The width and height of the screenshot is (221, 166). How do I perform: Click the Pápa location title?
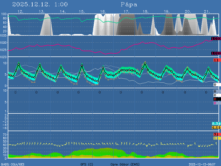point(129,5)
